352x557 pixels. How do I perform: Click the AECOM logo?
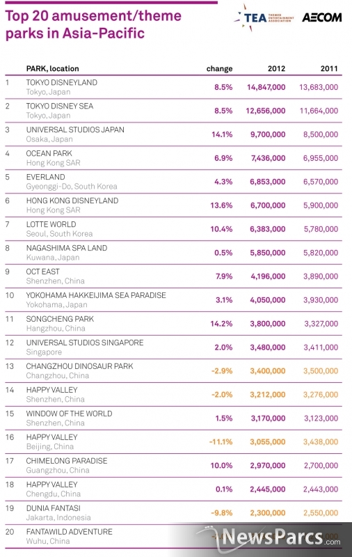coord(322,17)
